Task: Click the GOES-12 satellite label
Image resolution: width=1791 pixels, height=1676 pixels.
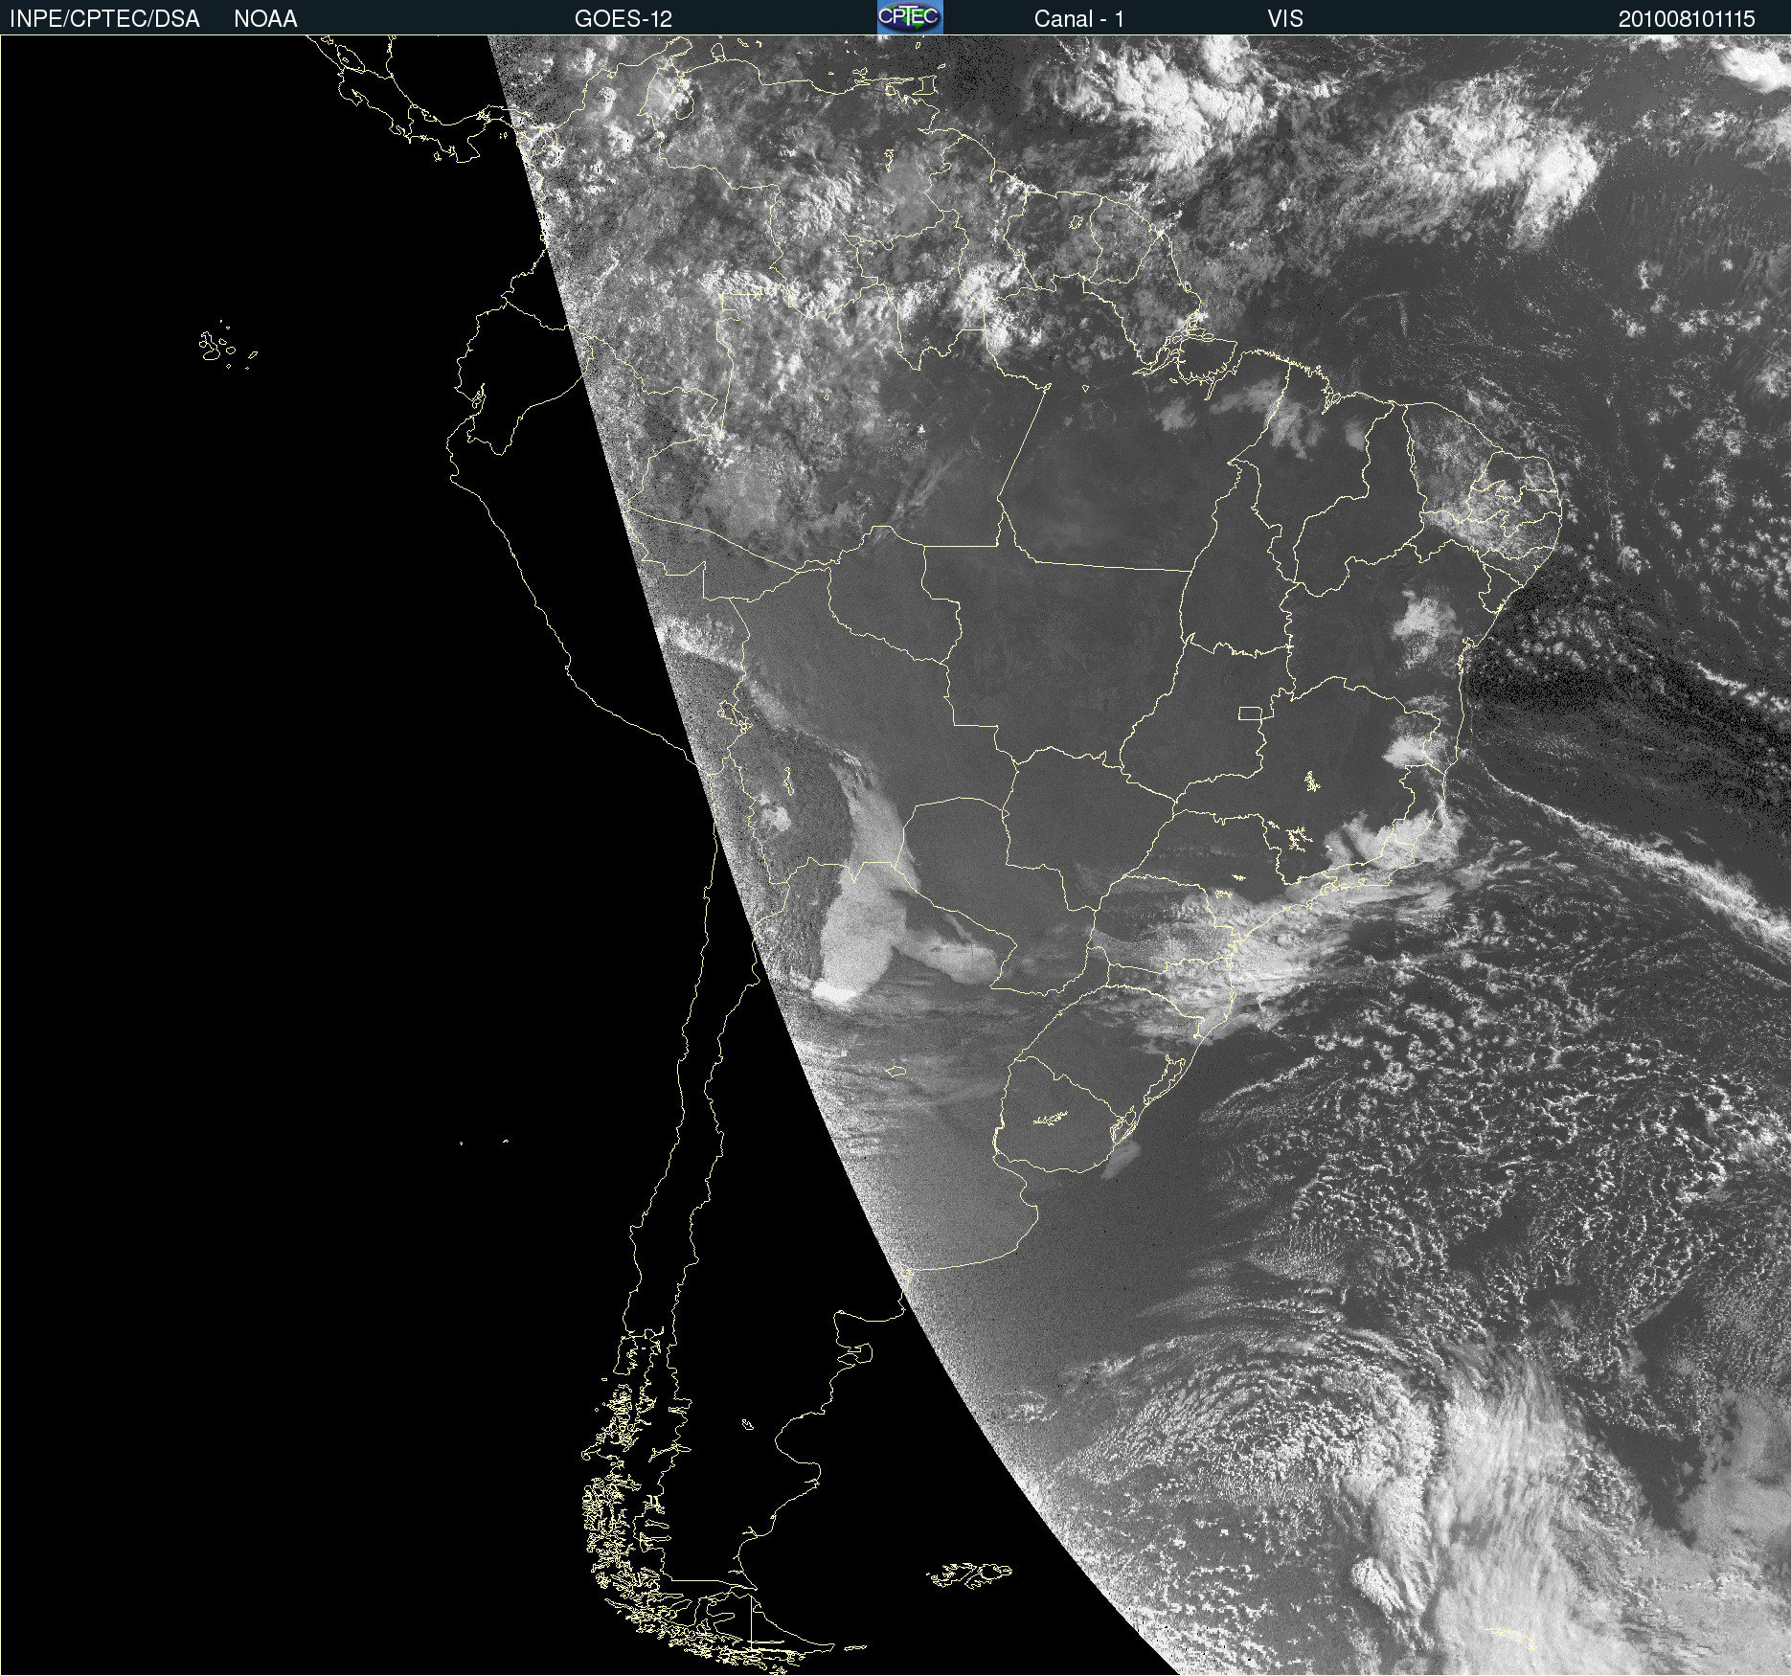Action: (623, 19)
